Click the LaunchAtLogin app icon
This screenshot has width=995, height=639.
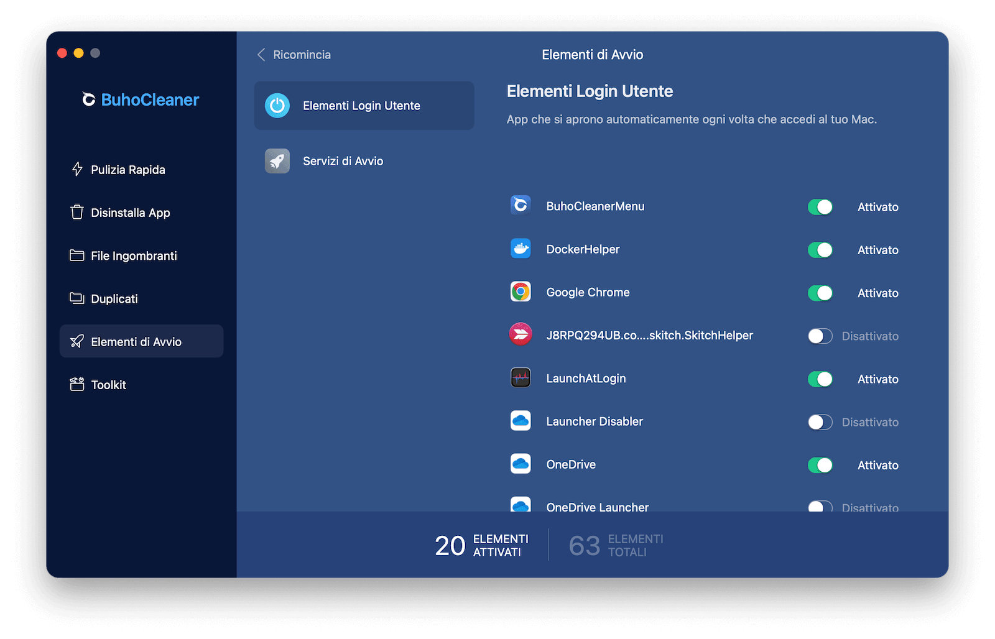(521, 378)
